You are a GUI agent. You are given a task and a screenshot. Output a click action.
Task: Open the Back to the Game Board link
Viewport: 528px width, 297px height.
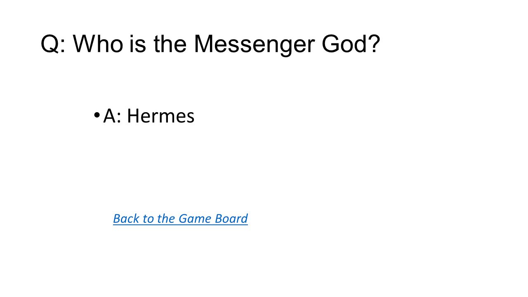tap(180, 219)
